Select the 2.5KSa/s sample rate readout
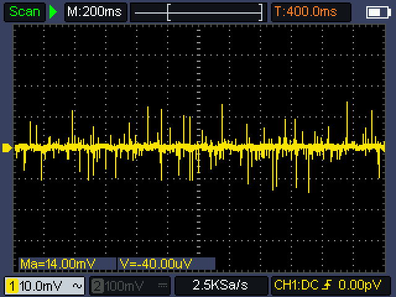396x297 pixels. coord(220,285)
